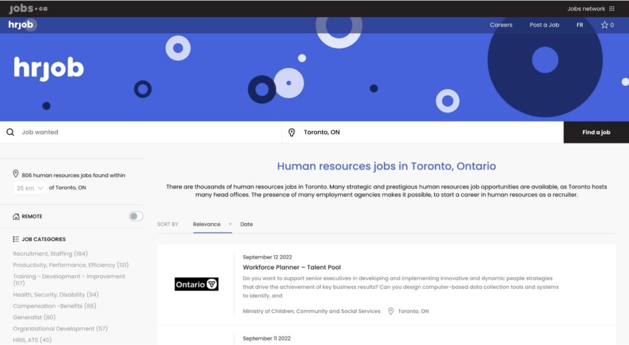The image size is (629, 345).
Task: Click the Jobs network link
Action: click(586, 9)
